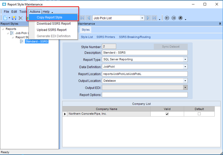Viewport: 223px width, 155px height.
Task: Choose Download SSRS Report from menu
Action: point(54,24)
